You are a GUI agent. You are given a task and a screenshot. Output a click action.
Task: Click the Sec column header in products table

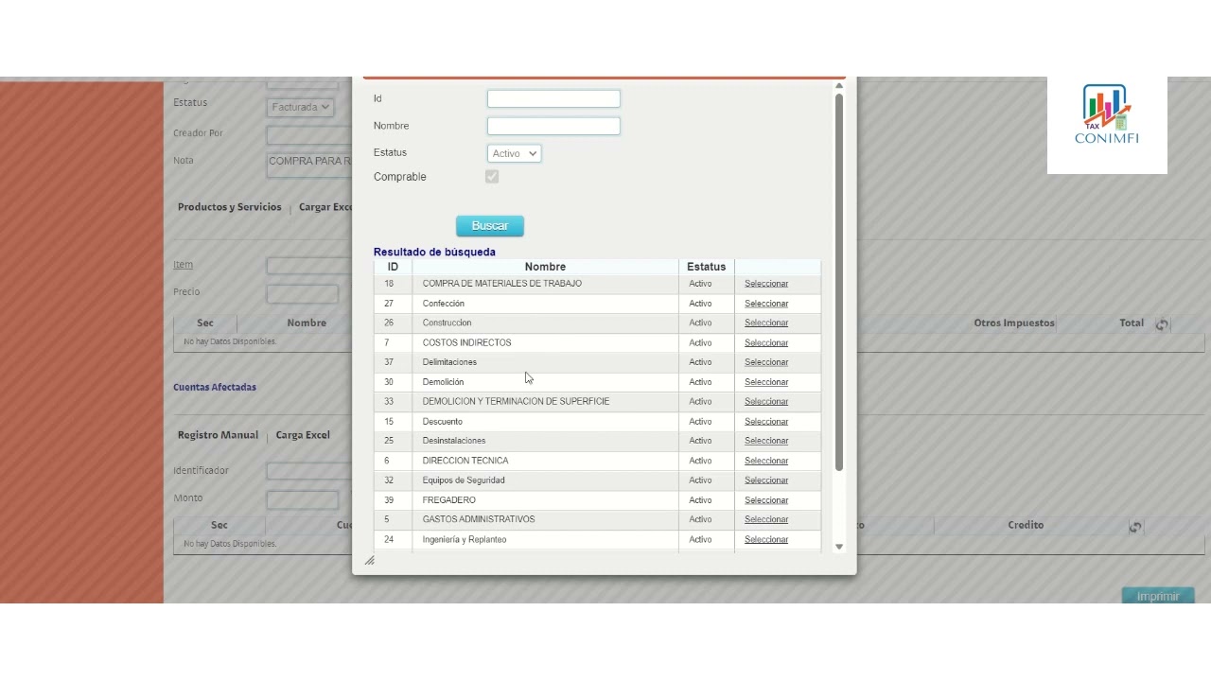click(x=205, y=323)
